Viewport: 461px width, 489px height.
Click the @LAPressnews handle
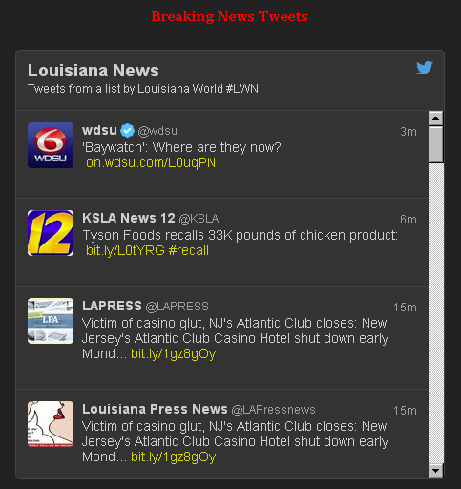[273, 410]
